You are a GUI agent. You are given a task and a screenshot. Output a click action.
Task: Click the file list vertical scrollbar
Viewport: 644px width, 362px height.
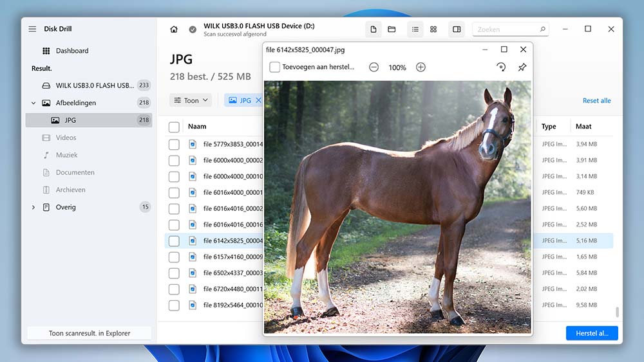coord(617,312)
